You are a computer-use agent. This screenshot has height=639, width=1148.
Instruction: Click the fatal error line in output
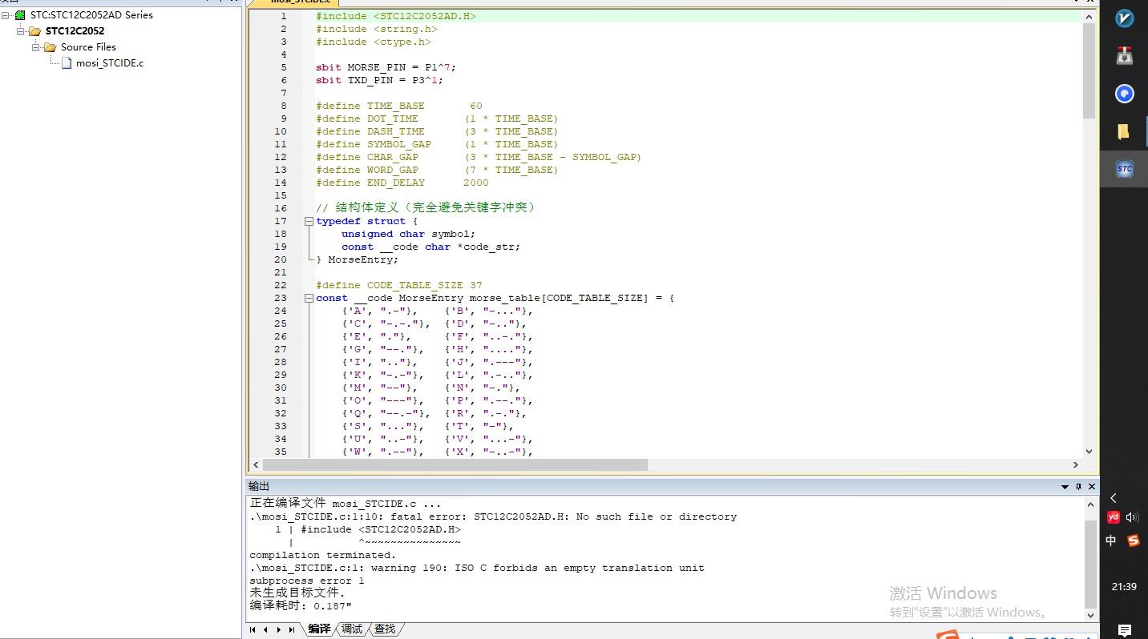tap(493, 516)
